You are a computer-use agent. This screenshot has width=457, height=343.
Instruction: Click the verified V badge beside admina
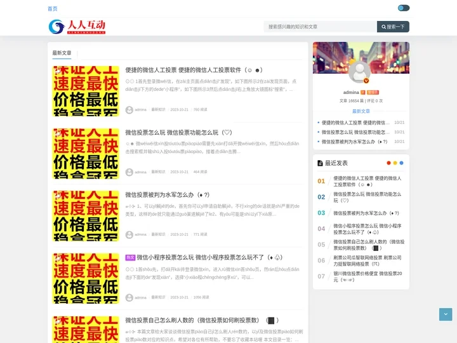(363, 93)
